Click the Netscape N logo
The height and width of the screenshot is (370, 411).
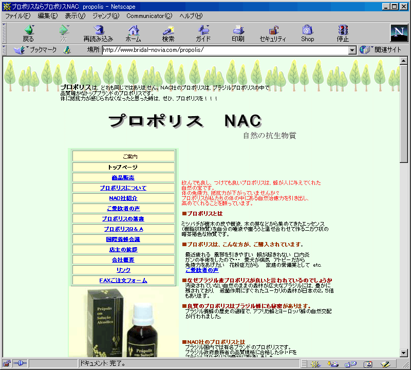pos(399,33)
